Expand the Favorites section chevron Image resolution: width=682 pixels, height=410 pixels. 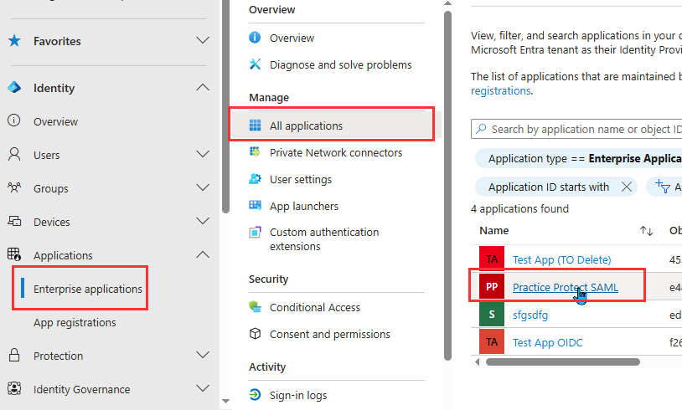(203, 40)
